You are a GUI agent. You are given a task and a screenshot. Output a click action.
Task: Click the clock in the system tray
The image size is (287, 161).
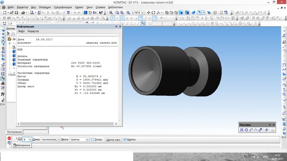point(277,157)
